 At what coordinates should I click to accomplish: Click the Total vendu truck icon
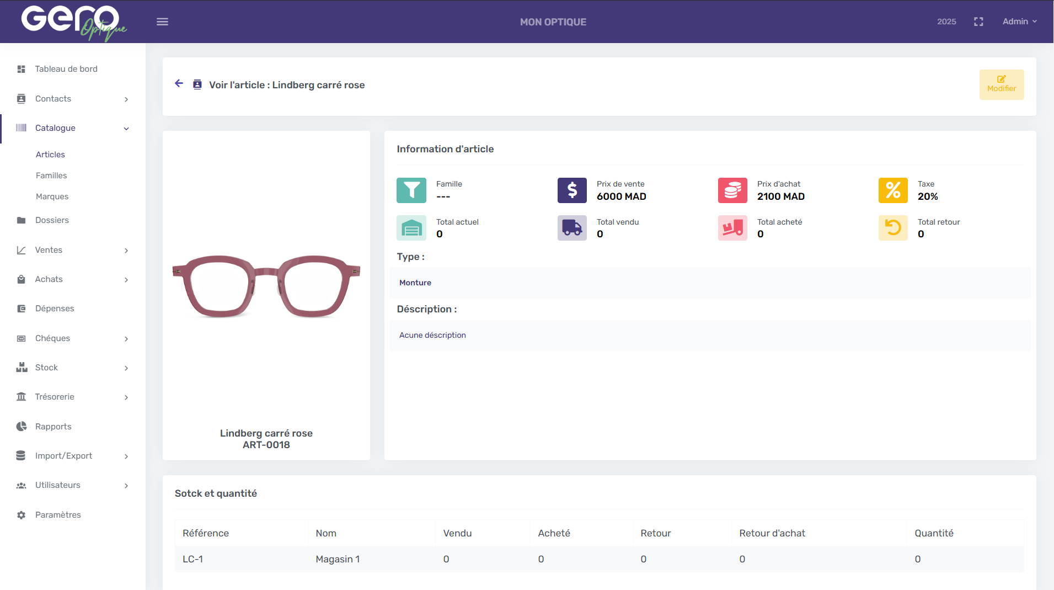click(572, 228)
